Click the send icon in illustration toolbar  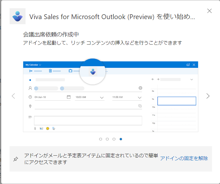[31, 71]
